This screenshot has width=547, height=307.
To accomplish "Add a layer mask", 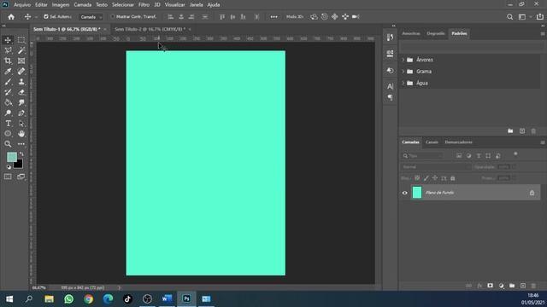I will (x=490, y=286).
